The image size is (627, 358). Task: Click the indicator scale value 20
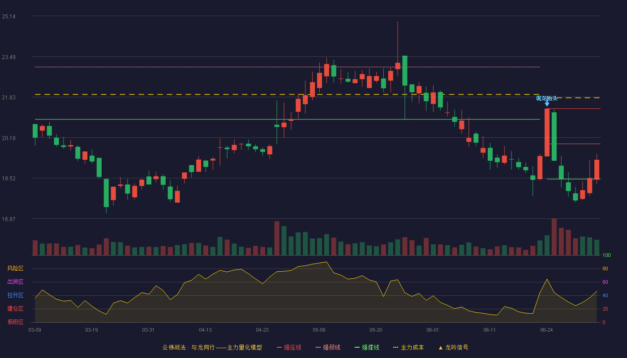[x=605, y=309]
